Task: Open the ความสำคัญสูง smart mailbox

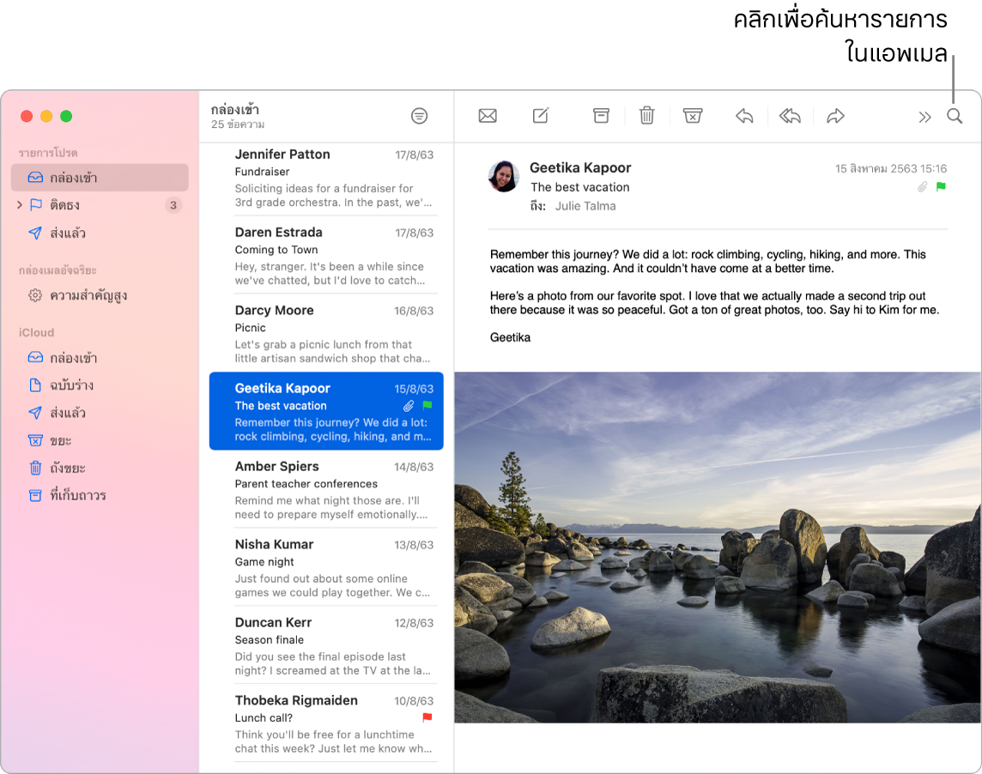Action: [100, 295]
